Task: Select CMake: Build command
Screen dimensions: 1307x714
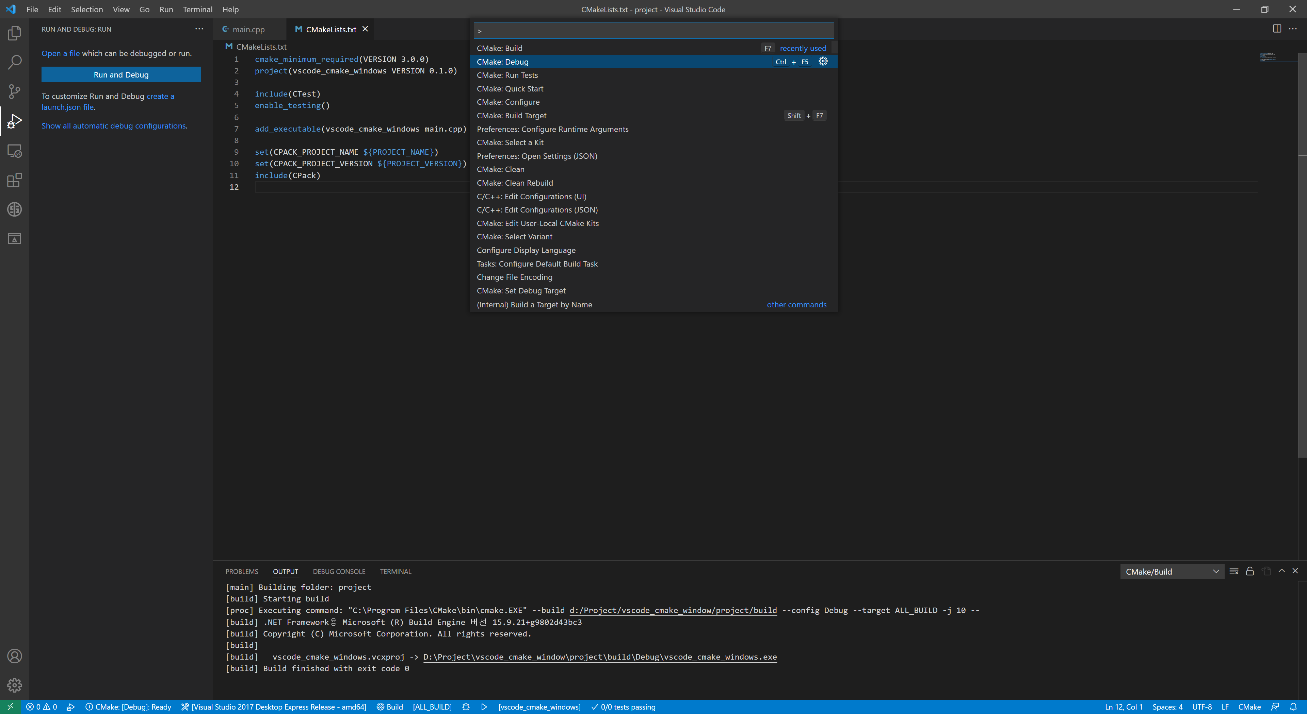Action: pos(653,48)
